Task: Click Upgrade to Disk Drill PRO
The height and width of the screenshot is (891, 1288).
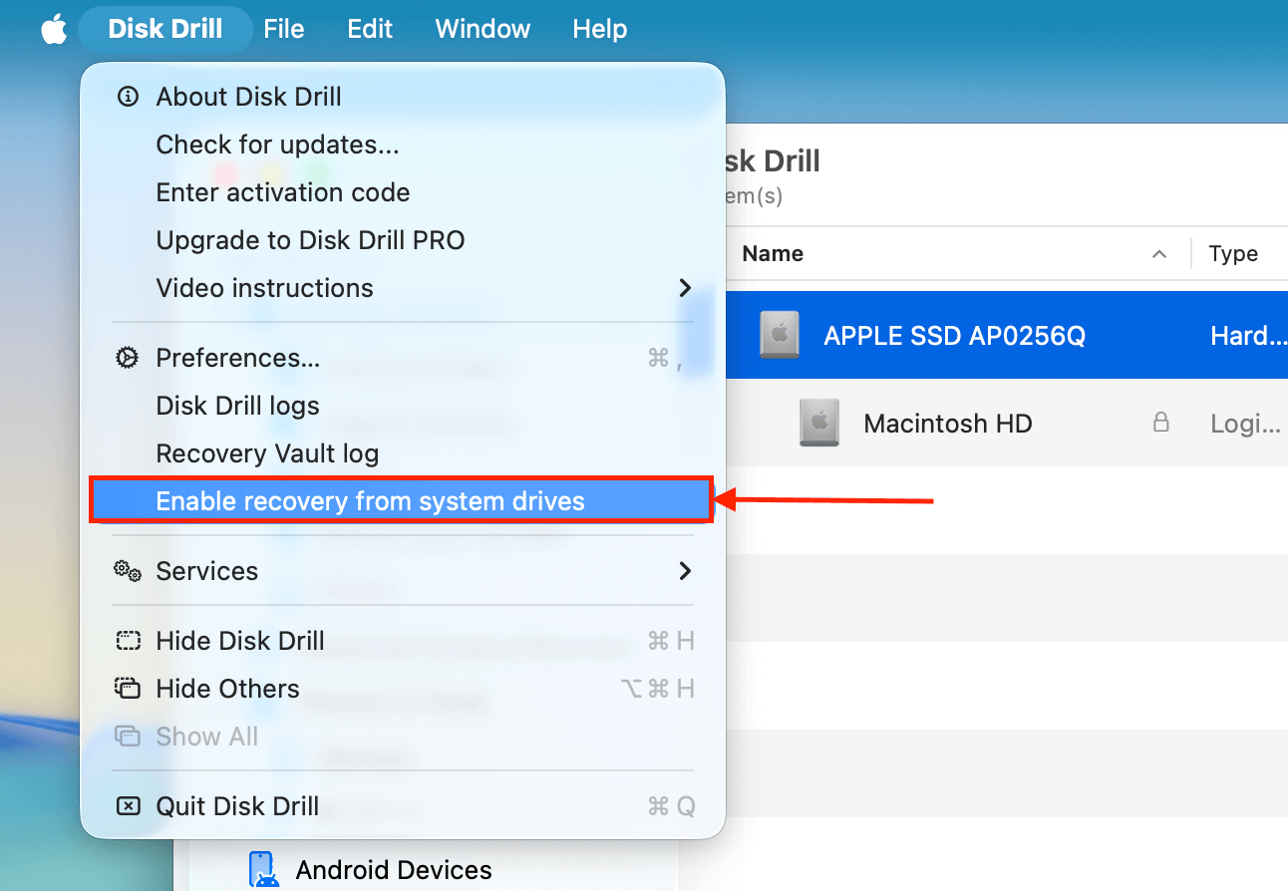Action: point(309,240)
